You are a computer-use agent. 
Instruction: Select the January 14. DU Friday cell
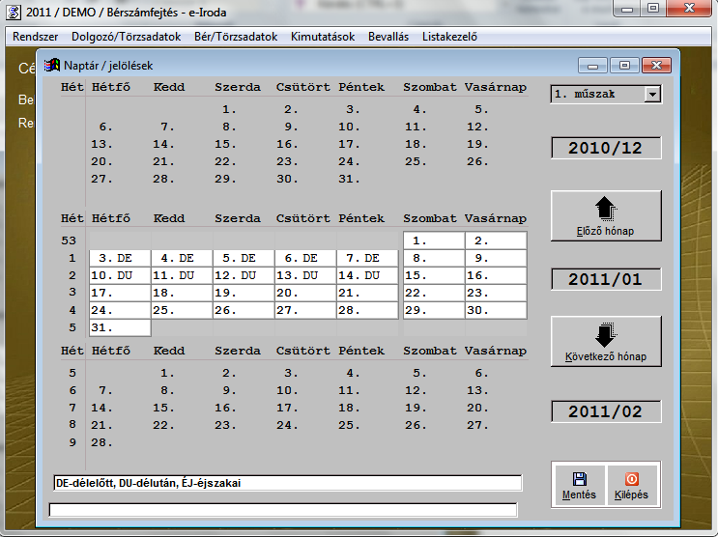pyautogui.click(x=366, y=275)
